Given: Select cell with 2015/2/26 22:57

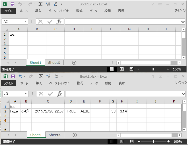Looking at the screenshot, I should point(48,111).
